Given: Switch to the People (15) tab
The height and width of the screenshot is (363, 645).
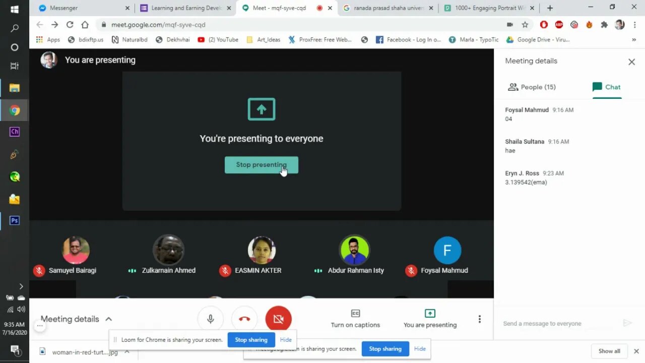Looking at the screenshot, I should pos(532,87).
